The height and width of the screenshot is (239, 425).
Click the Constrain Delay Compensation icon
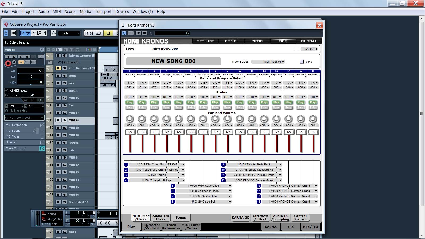(x=14, y=33)
